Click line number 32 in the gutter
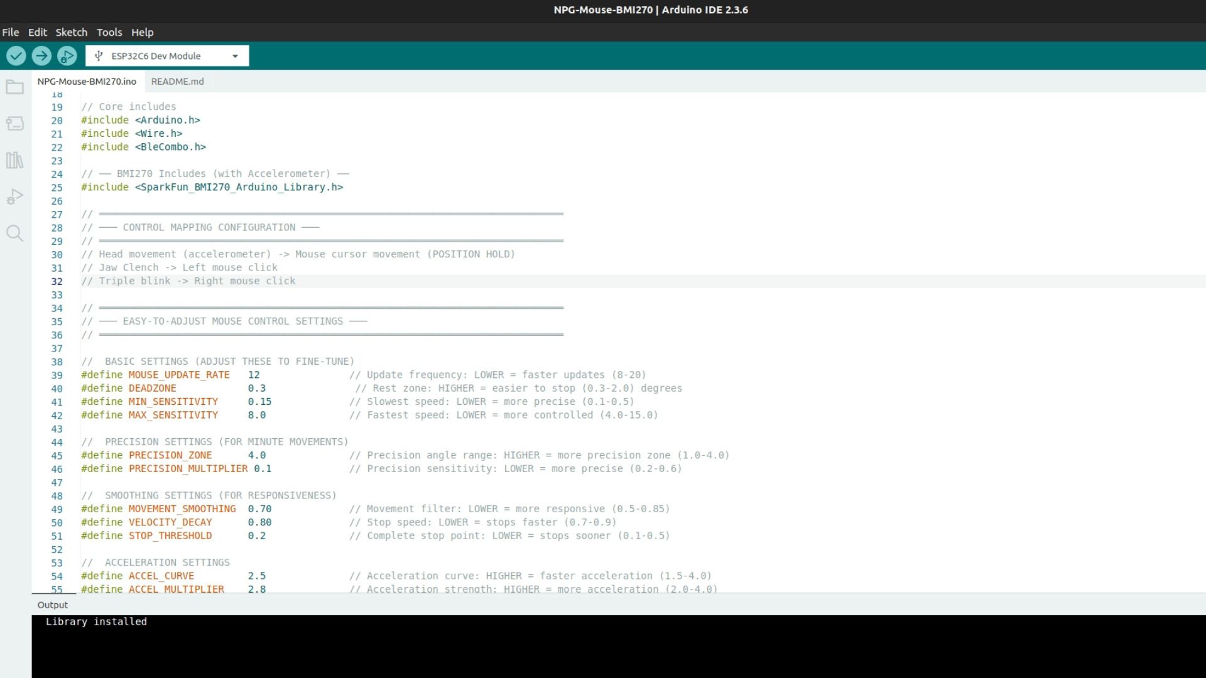1206x678 pixels. (57, 281)
